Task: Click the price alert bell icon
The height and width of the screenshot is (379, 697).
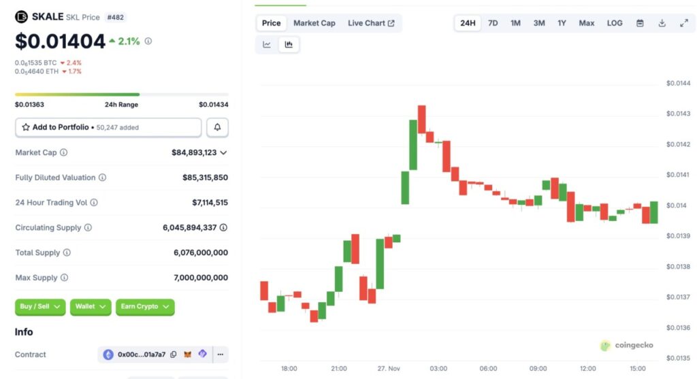Action: coord(217,127)
